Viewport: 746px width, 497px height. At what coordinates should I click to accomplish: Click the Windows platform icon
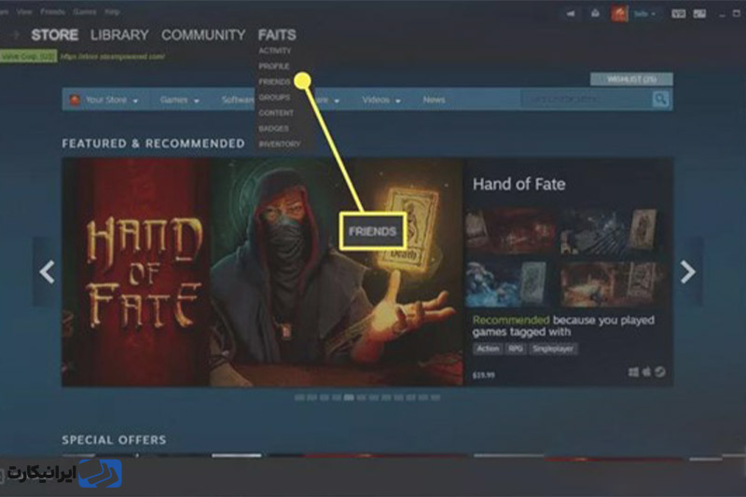[633, 372]
